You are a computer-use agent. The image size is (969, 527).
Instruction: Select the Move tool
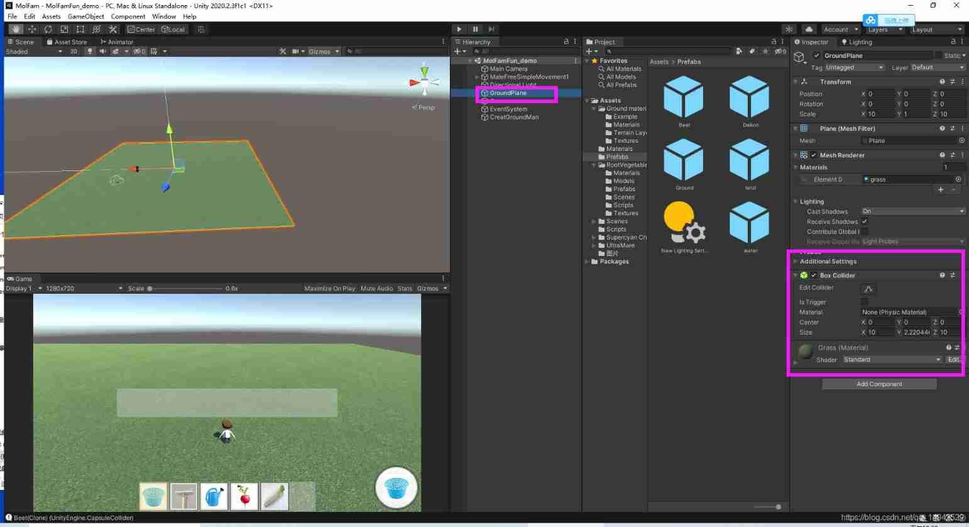[x=32, y=30]
